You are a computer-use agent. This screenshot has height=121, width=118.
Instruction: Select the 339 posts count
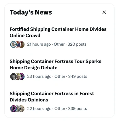(78, 109)
